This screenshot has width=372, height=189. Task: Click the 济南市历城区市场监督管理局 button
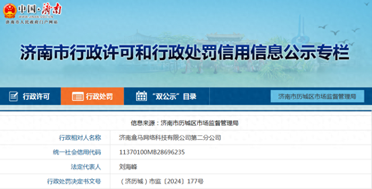(x=317, y=96)
